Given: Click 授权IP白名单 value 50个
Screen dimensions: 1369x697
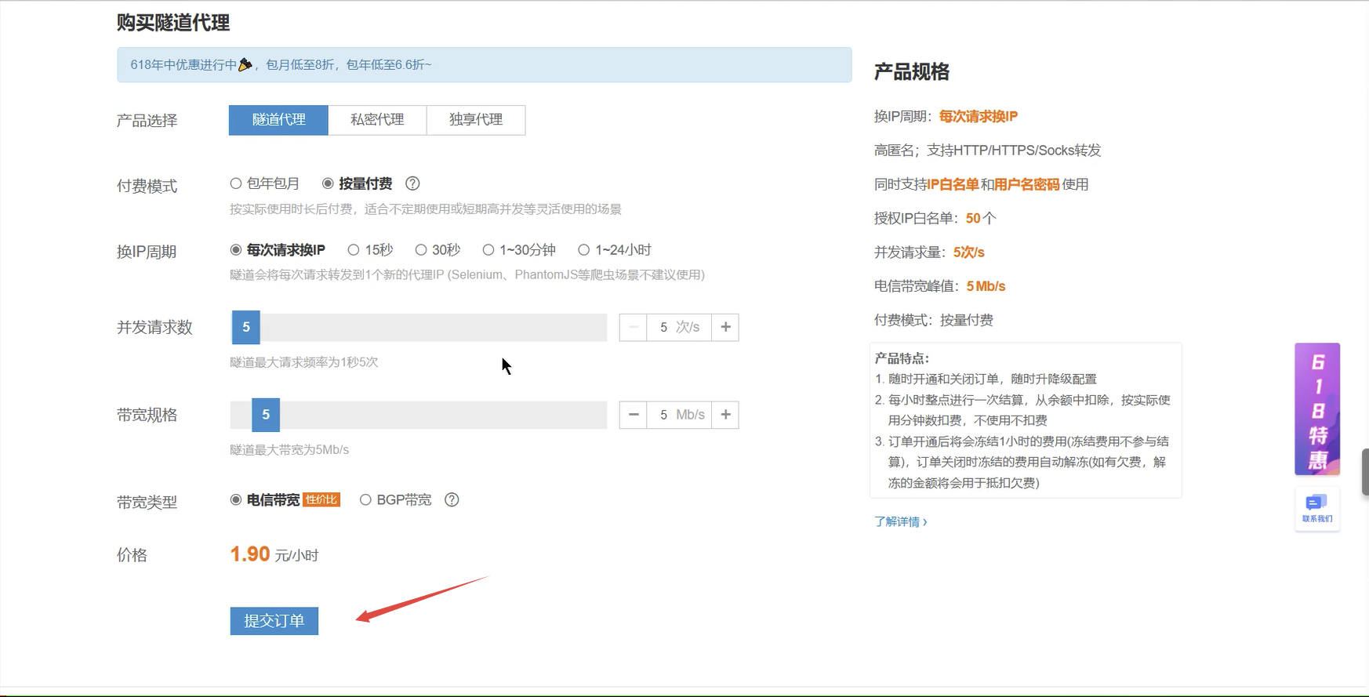Looking at the screenshot, I should click(x=981, y=219).
